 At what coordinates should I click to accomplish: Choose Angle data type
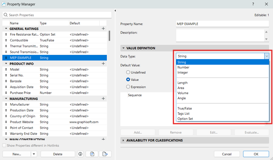tap(222, 98)
